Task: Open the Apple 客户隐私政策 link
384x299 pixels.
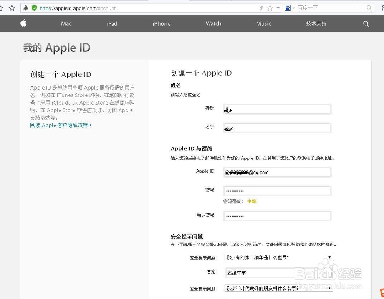Action: pos(60,125)
